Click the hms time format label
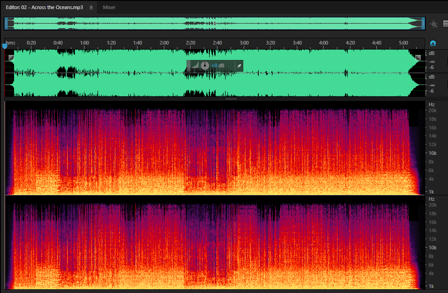This screenshot has height=293, width=448. pyautogui.click(x=10, y=43)
